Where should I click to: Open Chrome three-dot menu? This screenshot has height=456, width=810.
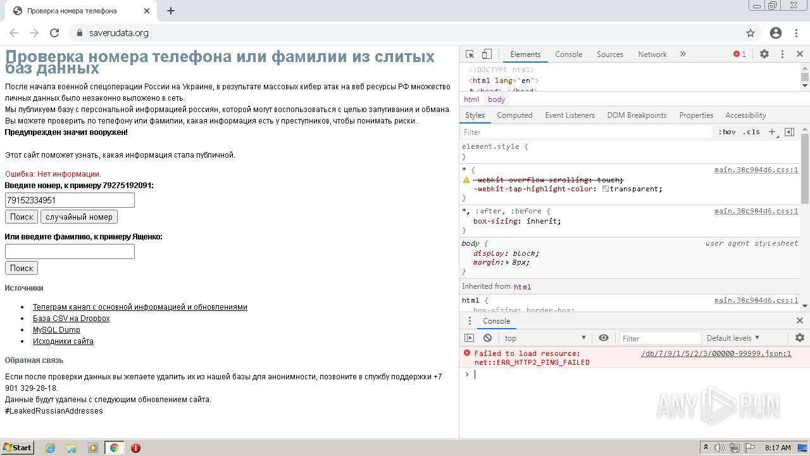[x=796, y=33]
